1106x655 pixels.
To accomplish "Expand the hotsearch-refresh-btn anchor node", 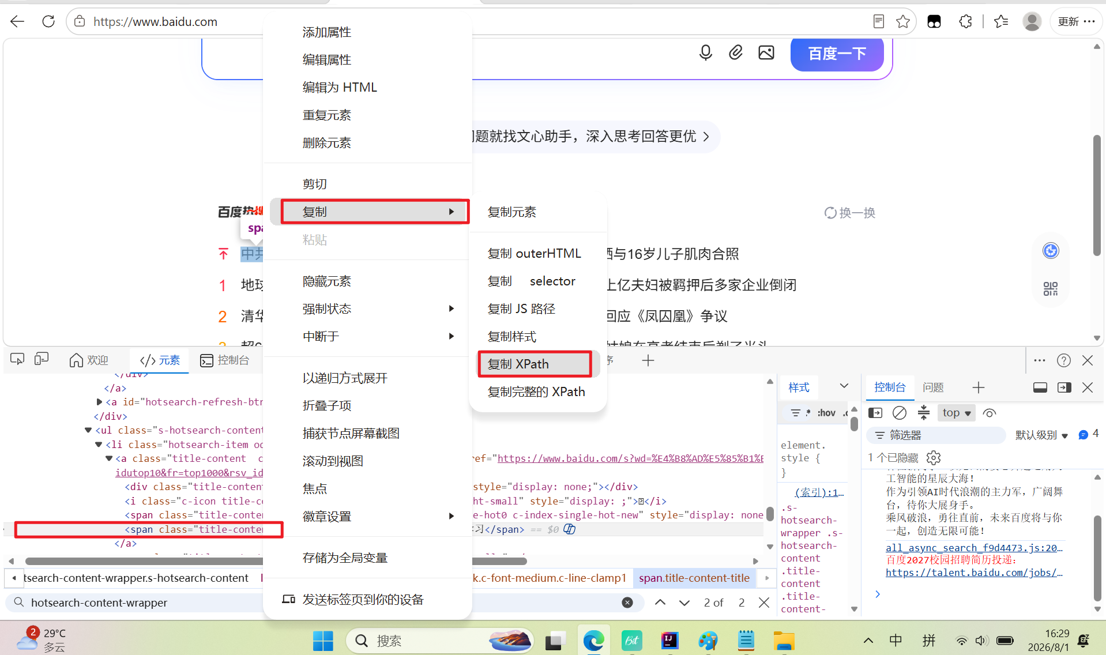I will (x=99, y=402).
